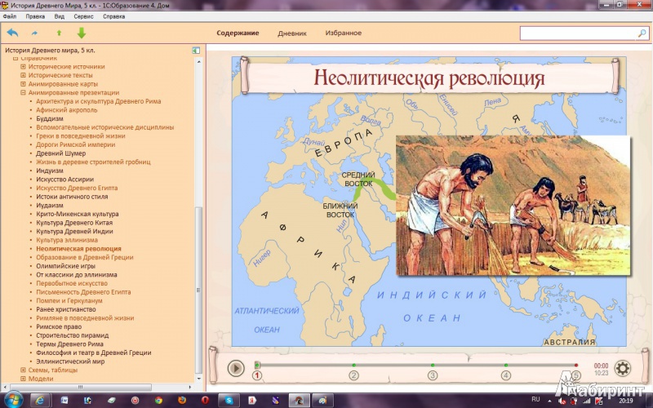Image resolution: width=653 pixels, height=408 pixels.
Task: Expand the Исторические тексты node
Action: click(x=24, y=75)
